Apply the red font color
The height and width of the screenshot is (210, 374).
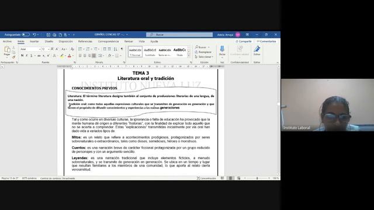click(x=70, y=55)
